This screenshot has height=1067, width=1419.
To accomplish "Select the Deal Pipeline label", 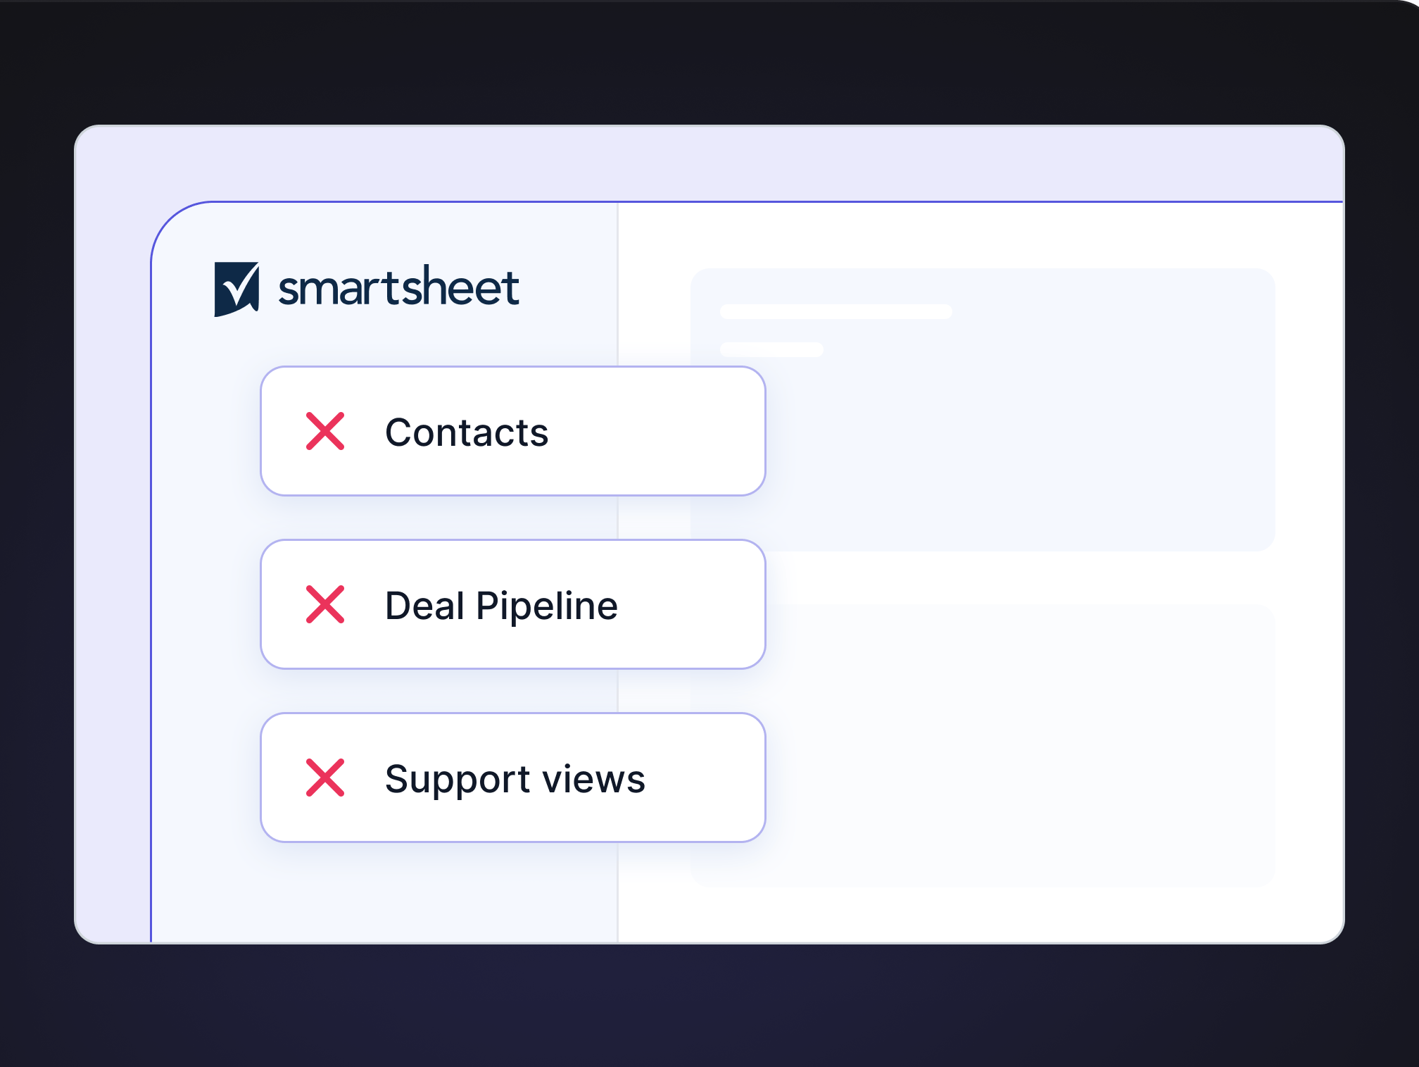I will (501, 605).
